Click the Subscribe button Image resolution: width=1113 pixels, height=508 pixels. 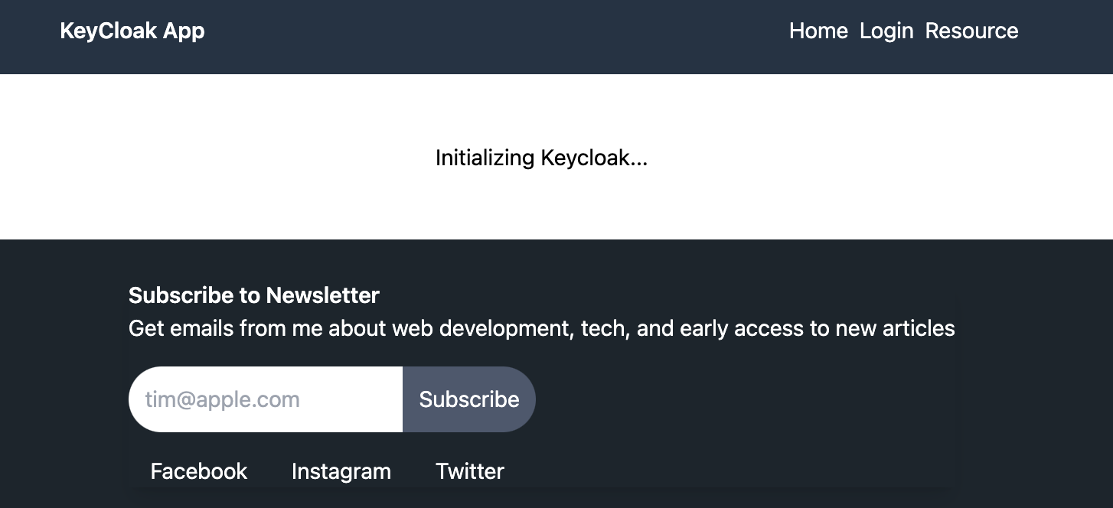pyautogui.click(x=469, y=399)
